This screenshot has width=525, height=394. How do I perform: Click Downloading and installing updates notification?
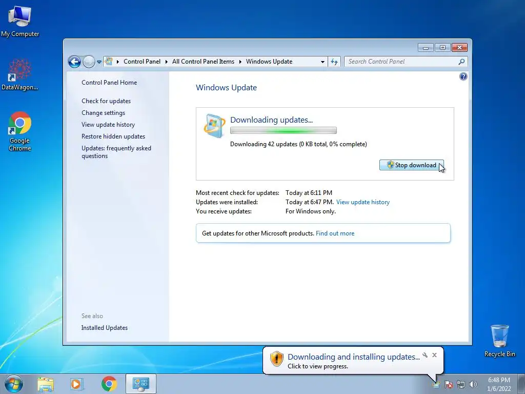coord(354,357)
